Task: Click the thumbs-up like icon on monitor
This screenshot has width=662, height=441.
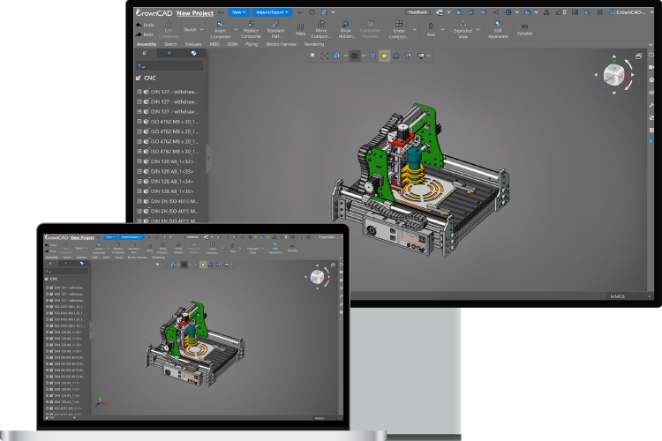Action: click(x=560, y=12)
